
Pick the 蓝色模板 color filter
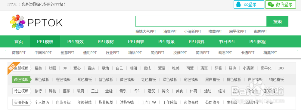click(106, 79)
